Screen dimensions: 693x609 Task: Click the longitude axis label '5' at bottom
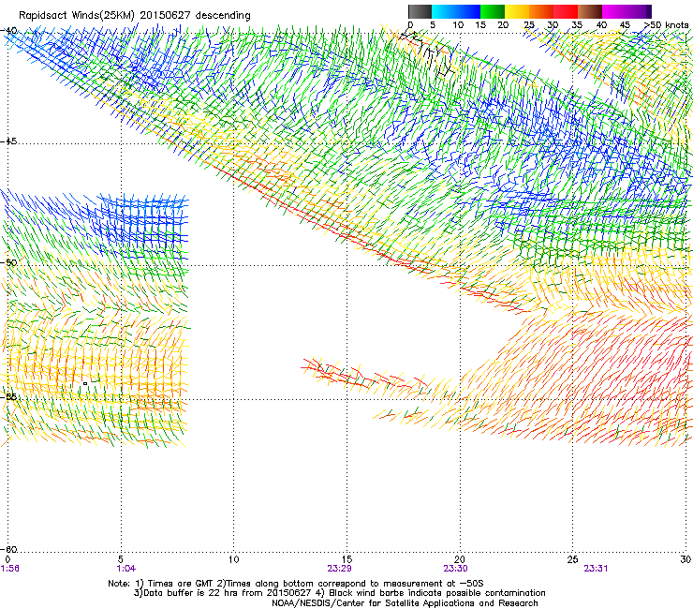pos(121,559)
